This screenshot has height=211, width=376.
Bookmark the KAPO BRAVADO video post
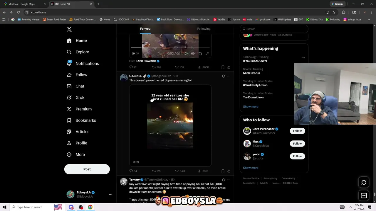point(223,67)
